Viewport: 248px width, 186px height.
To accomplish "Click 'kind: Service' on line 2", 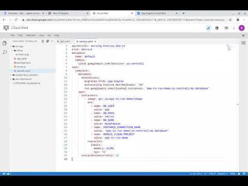I will point(82,50).
